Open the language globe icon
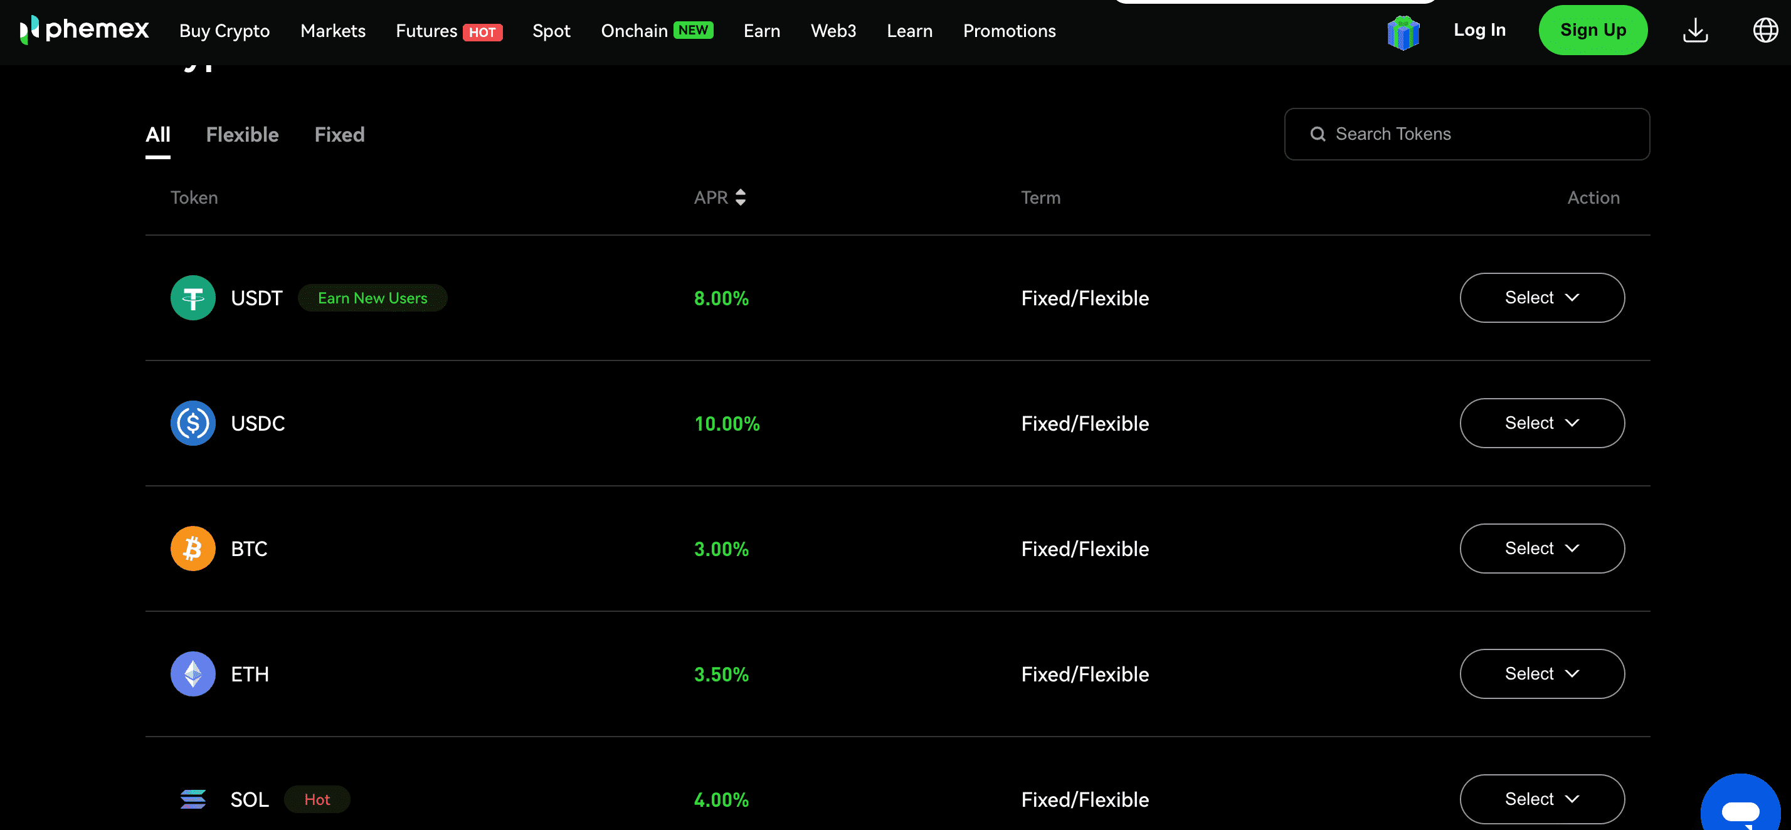Viewport: 1791px width, 830px height. tap(1765, 30)
